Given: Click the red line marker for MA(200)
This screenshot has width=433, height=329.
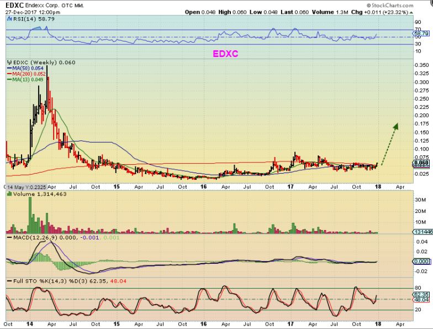Looking at the screenshot, I should click(10, 74).
